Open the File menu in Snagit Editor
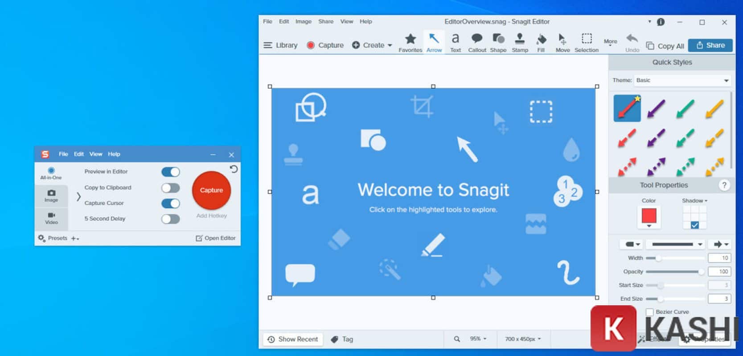Image resolution: width=743 pixels, height=356 pixels. 267,21
